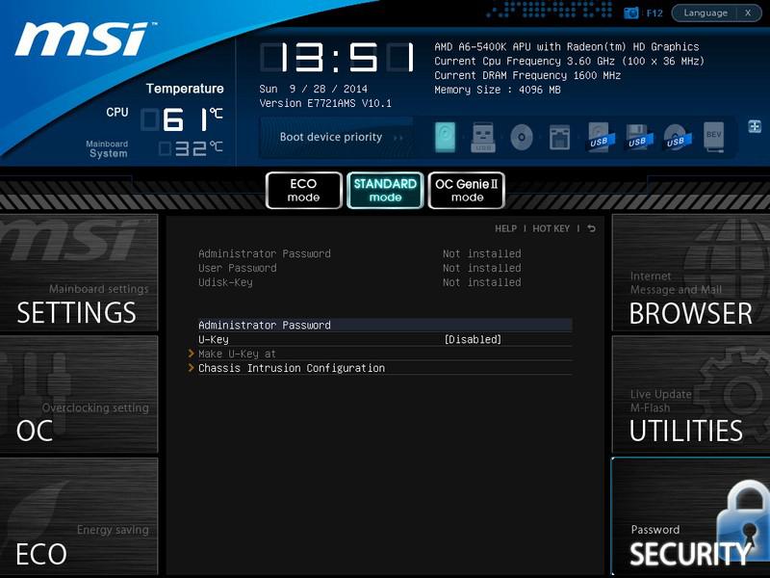Open the HELP panel

(x=506, y=228)
